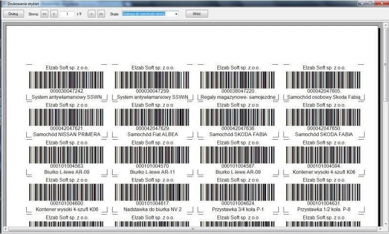
Task: Click label text 'Regały magazynowe- samojezdne'
Action: (x=238, y=97)
